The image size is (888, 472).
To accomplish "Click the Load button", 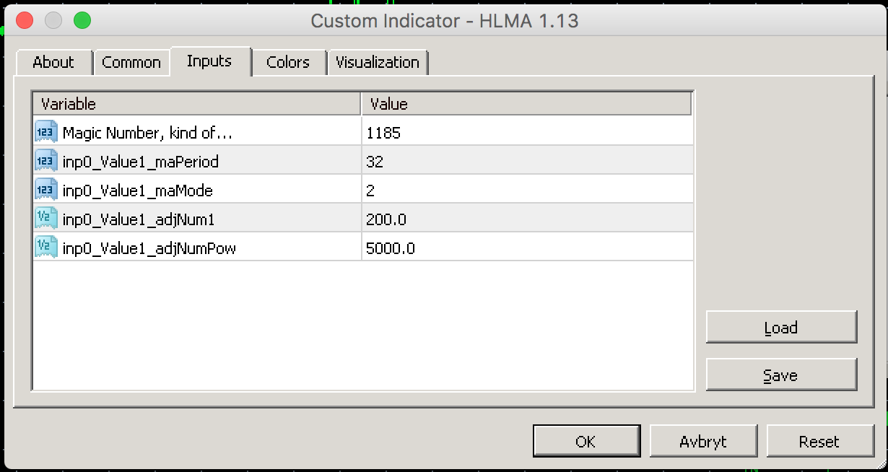I will coord(781,328).
